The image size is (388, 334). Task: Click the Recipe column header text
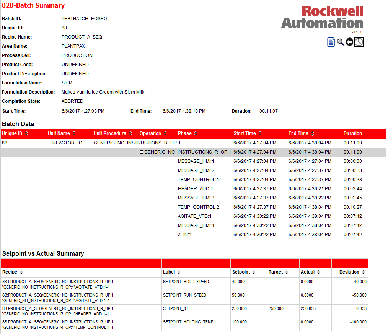[10, 272]
